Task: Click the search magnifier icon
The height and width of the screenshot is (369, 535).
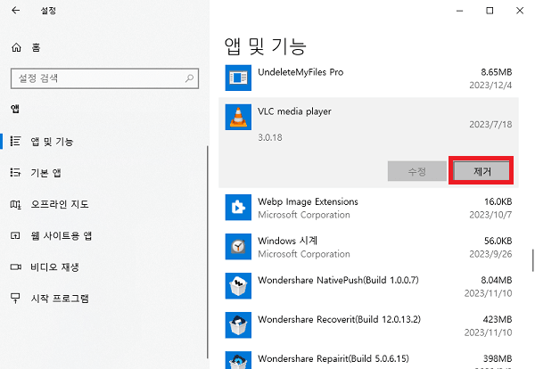Action: click(x=189, y=78)
